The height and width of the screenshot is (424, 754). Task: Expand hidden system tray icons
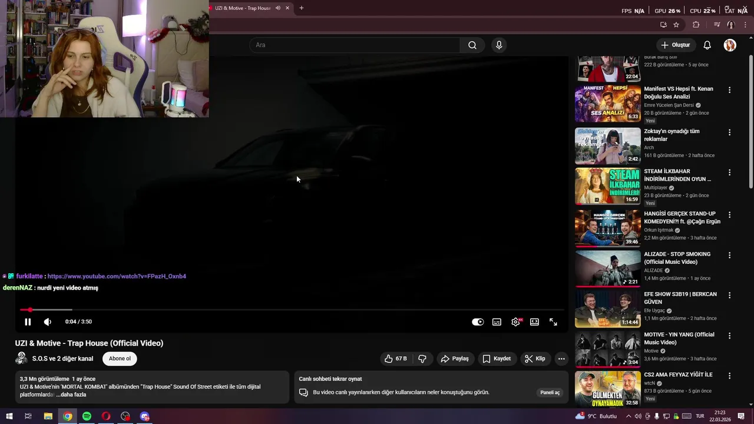point(628,416)
